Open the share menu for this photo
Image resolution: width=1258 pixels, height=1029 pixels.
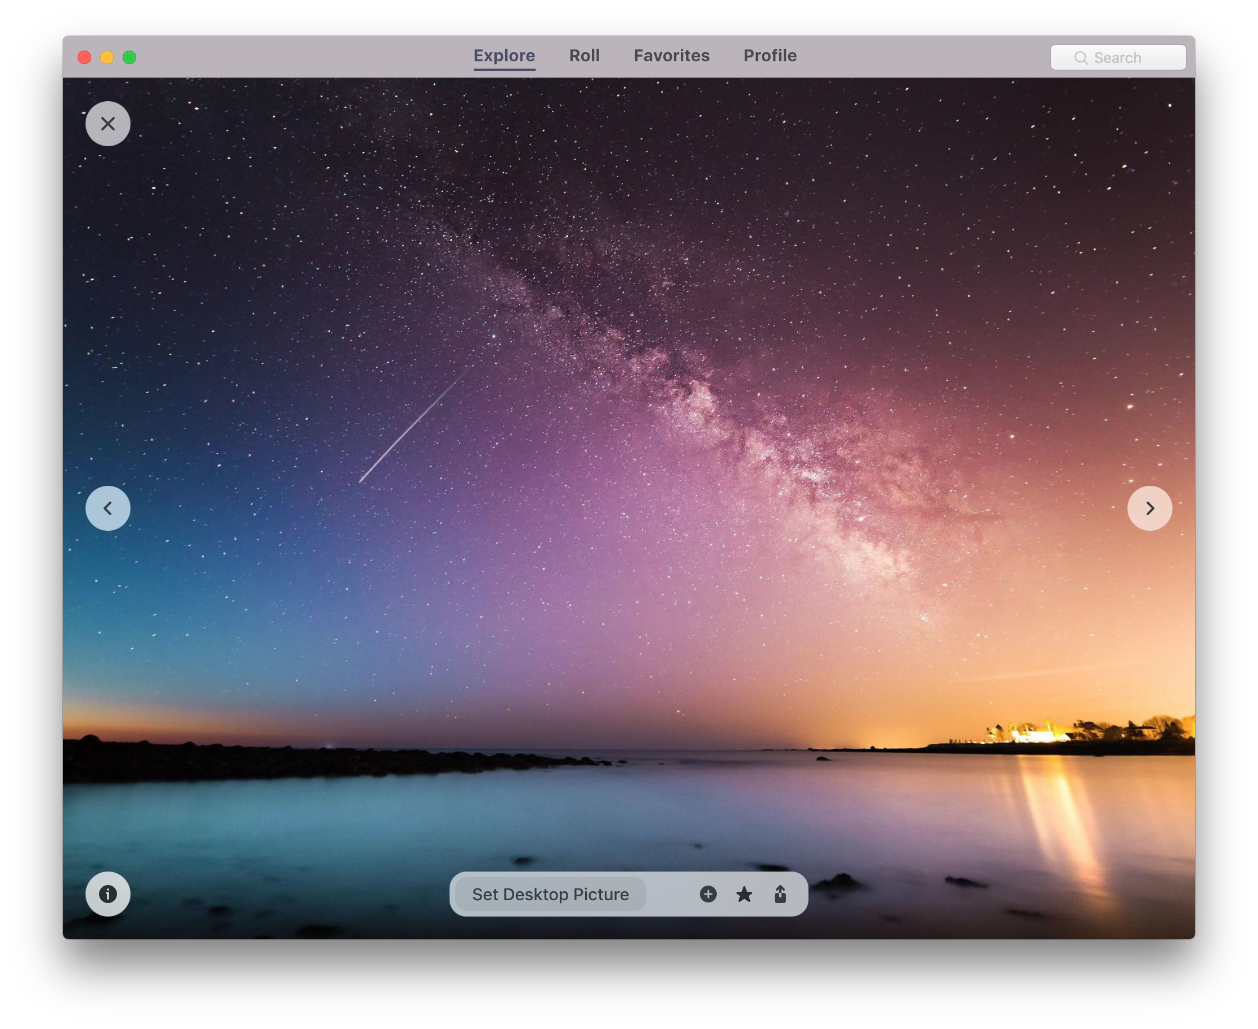tap(780, 894)
